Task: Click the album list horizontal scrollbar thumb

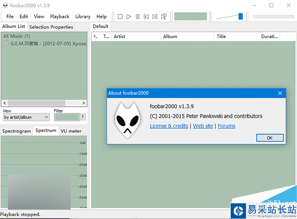Action: pyautogui.click(x=36, y=103)
